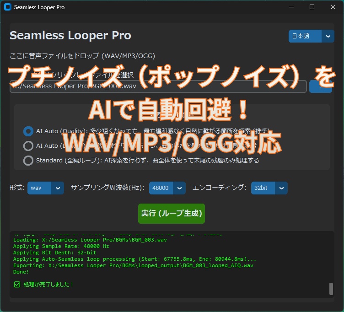This screenshot has height=312, width=344.
Task: Click the "Exporting:" BGM_003_looped_AIQ.wav log line
Action: [x=133, y=265]
